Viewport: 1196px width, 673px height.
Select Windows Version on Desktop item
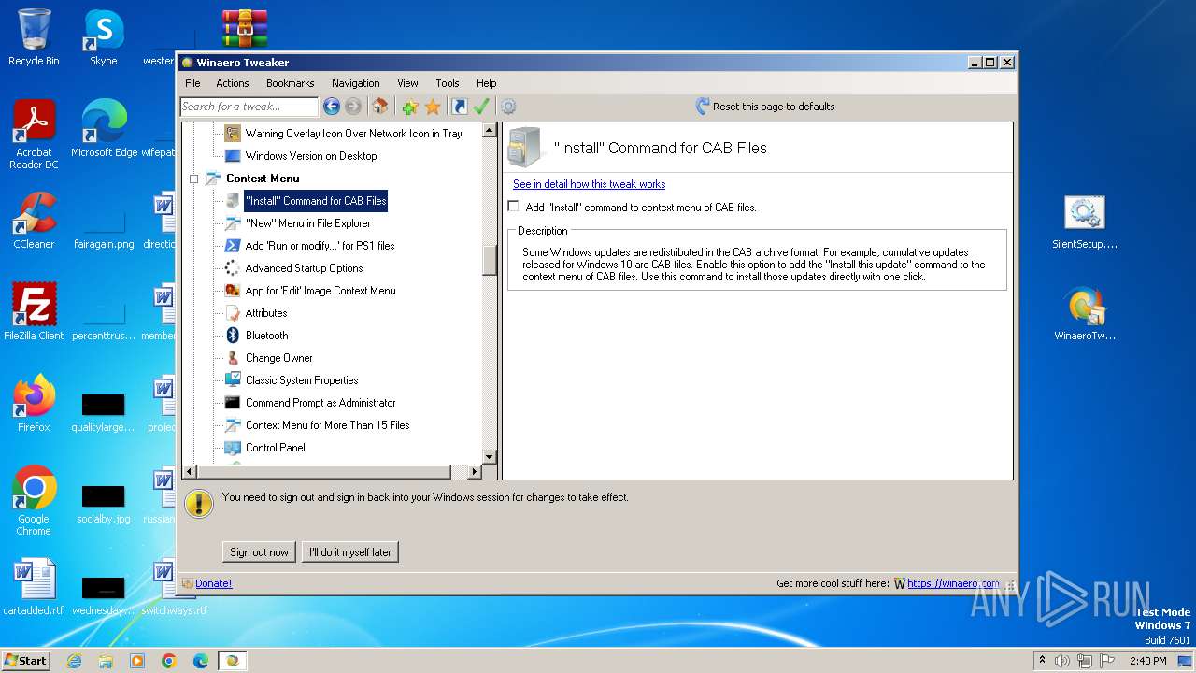311,156
